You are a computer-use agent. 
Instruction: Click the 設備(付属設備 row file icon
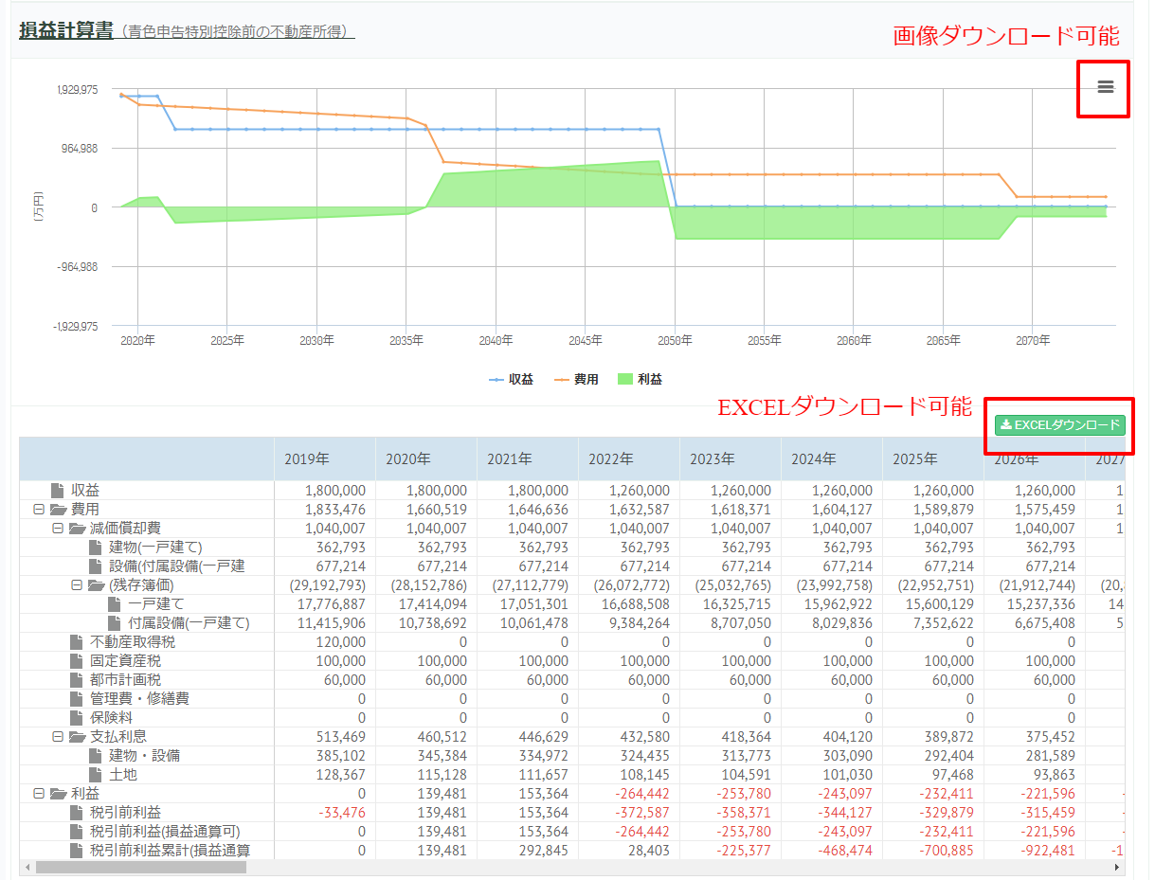tap(95, 566)
